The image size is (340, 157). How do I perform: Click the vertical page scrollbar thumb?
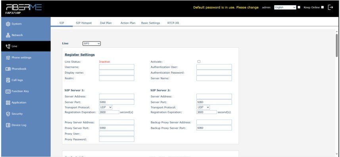point(337,45)
